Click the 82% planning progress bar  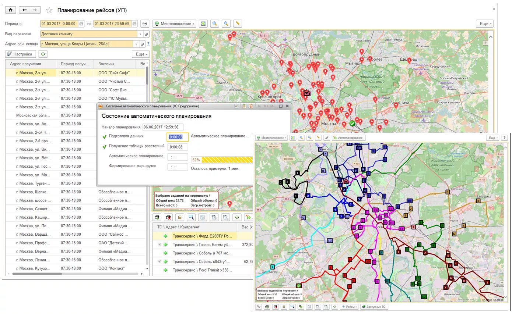click(x=222, y=160)
